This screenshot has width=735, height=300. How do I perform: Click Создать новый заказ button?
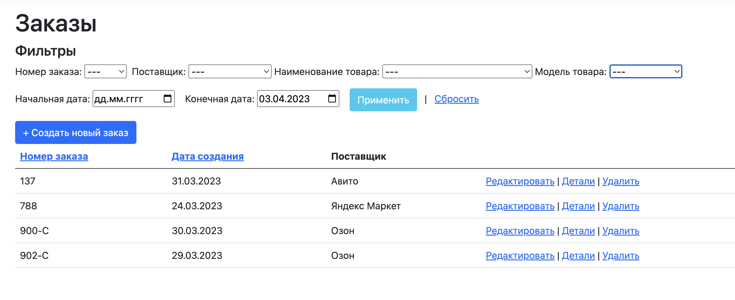[x=75, y=132]
